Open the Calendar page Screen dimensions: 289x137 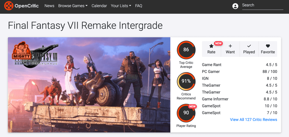coord(99,6)
